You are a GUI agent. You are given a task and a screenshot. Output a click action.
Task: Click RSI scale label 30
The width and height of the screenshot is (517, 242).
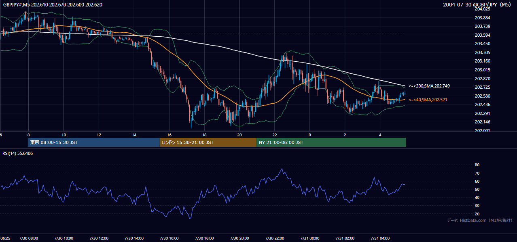click(477, 206)
